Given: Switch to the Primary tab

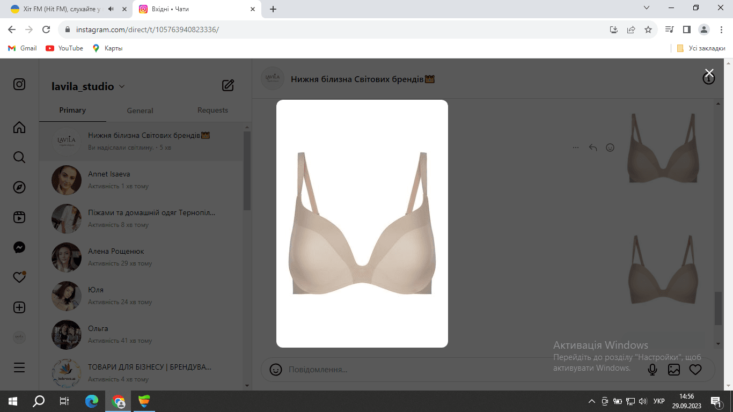Looking at the screenshot, I should [x=72, y=110].
